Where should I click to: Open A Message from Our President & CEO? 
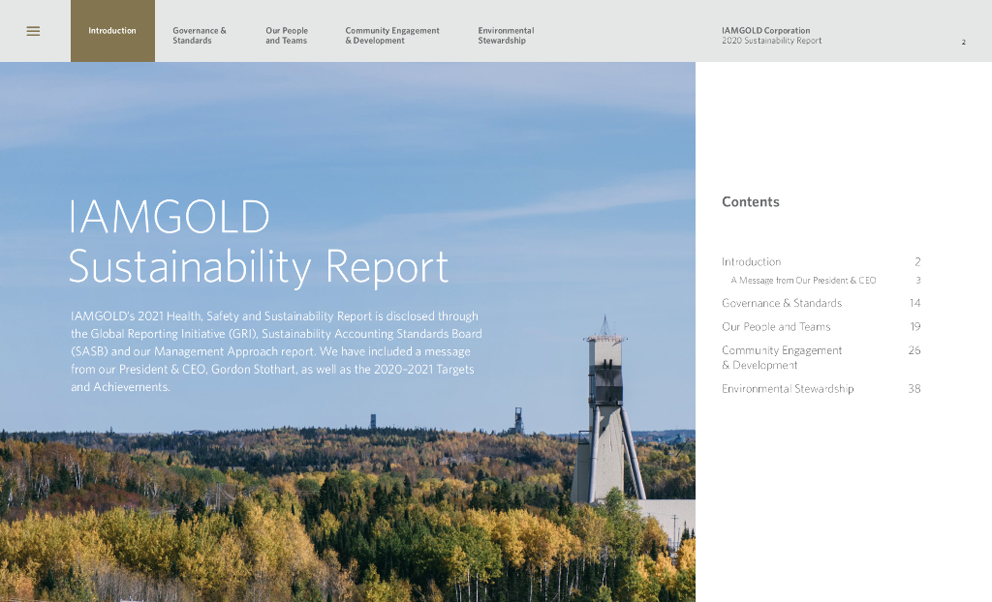click(803, 280)
